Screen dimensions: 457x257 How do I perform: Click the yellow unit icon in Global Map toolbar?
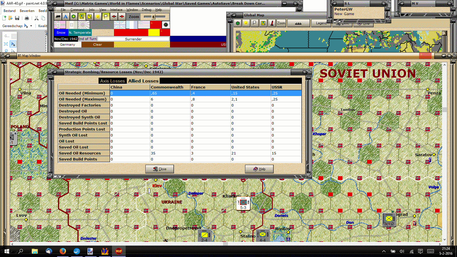click(263, 23)
